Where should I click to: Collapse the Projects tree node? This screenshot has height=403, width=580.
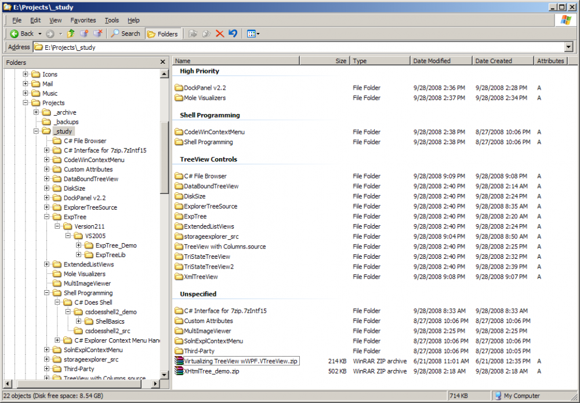click(26, 103)
